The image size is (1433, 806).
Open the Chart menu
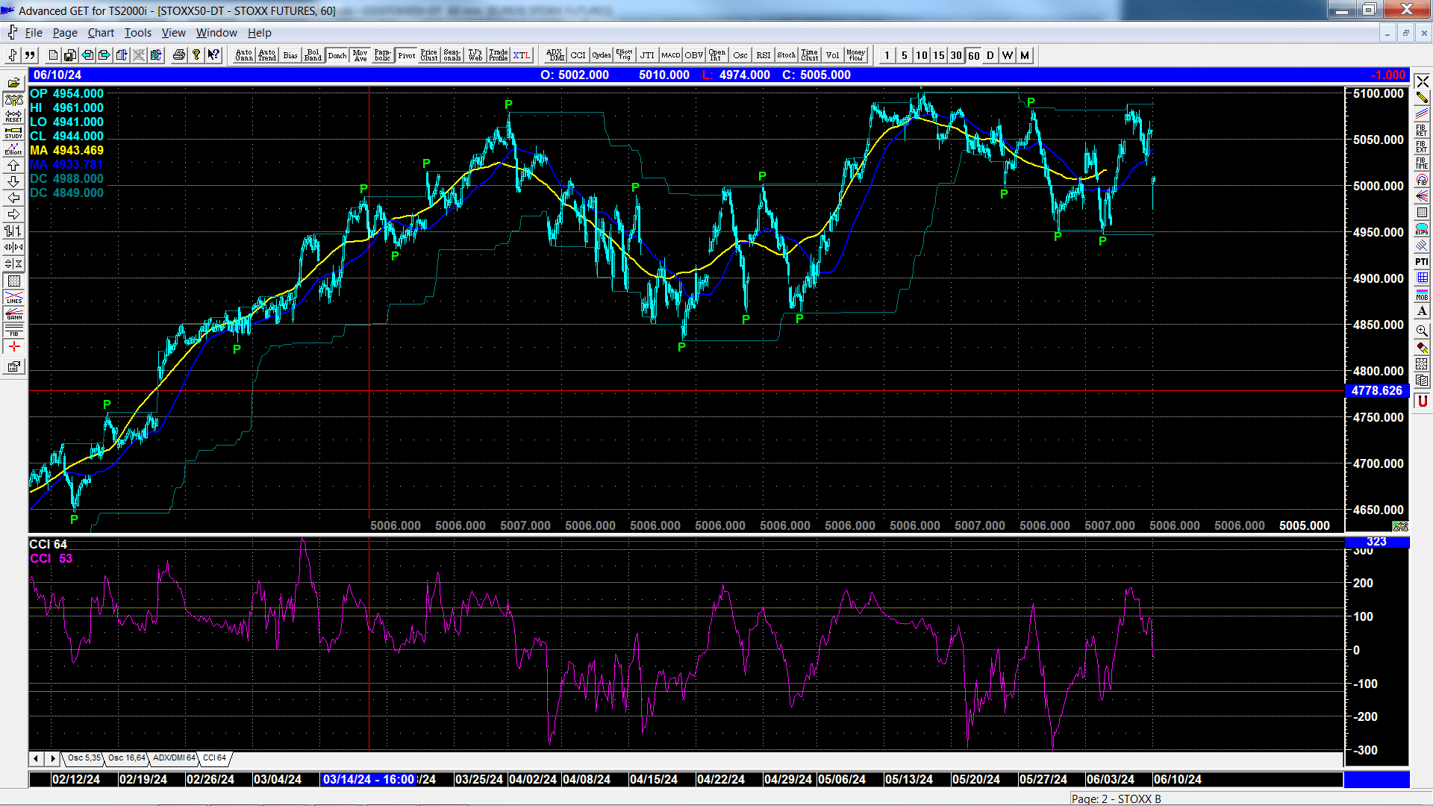(x=101, y=33)
